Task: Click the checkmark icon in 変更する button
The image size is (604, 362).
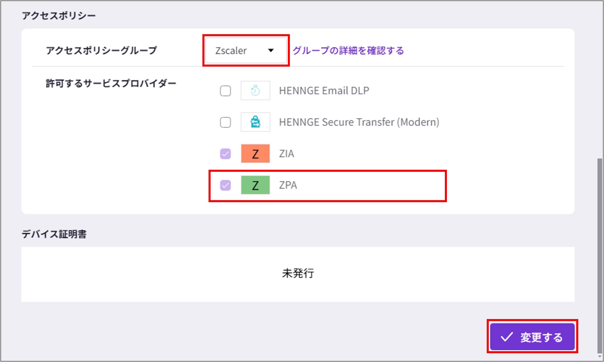Action: (x=507, y=337)
